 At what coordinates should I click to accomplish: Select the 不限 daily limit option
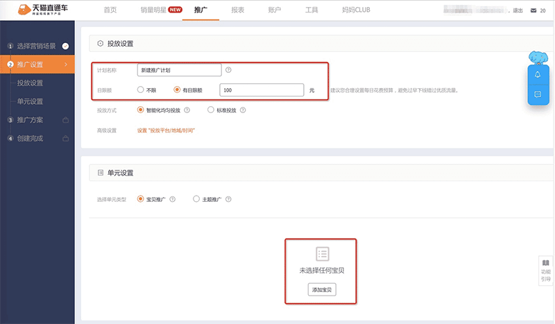(141, 89)
